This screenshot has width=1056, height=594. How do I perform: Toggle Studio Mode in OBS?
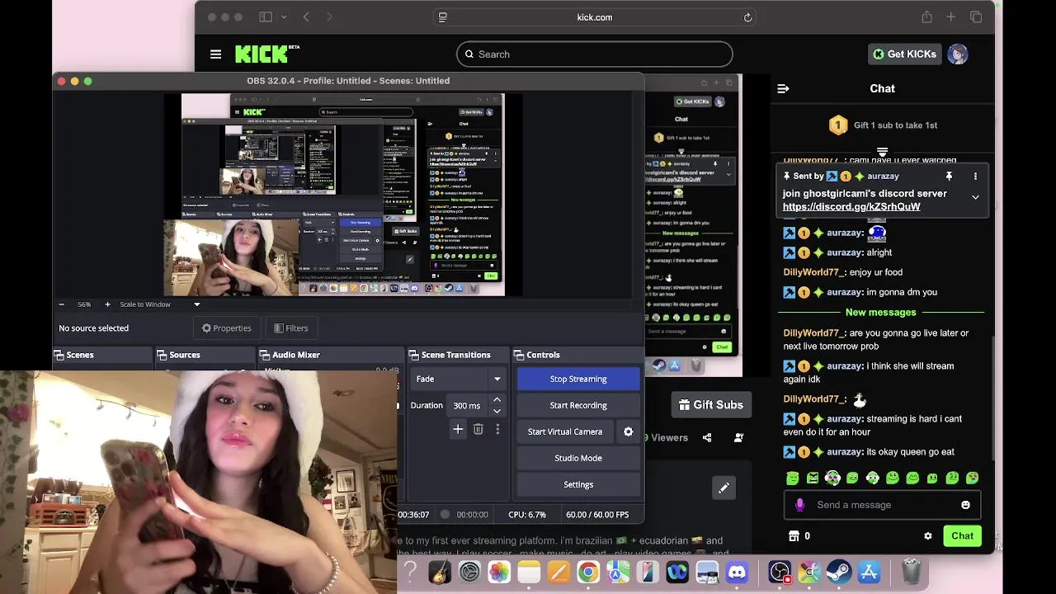click(x=578, y=458)
